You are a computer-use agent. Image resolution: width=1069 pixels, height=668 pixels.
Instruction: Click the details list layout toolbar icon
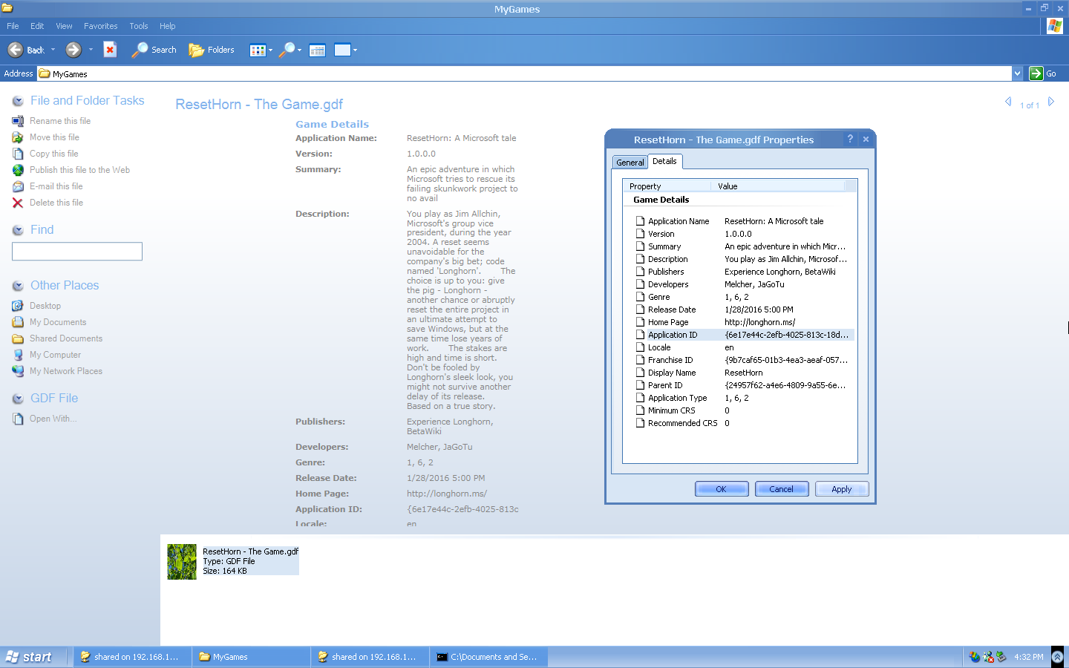317,50
